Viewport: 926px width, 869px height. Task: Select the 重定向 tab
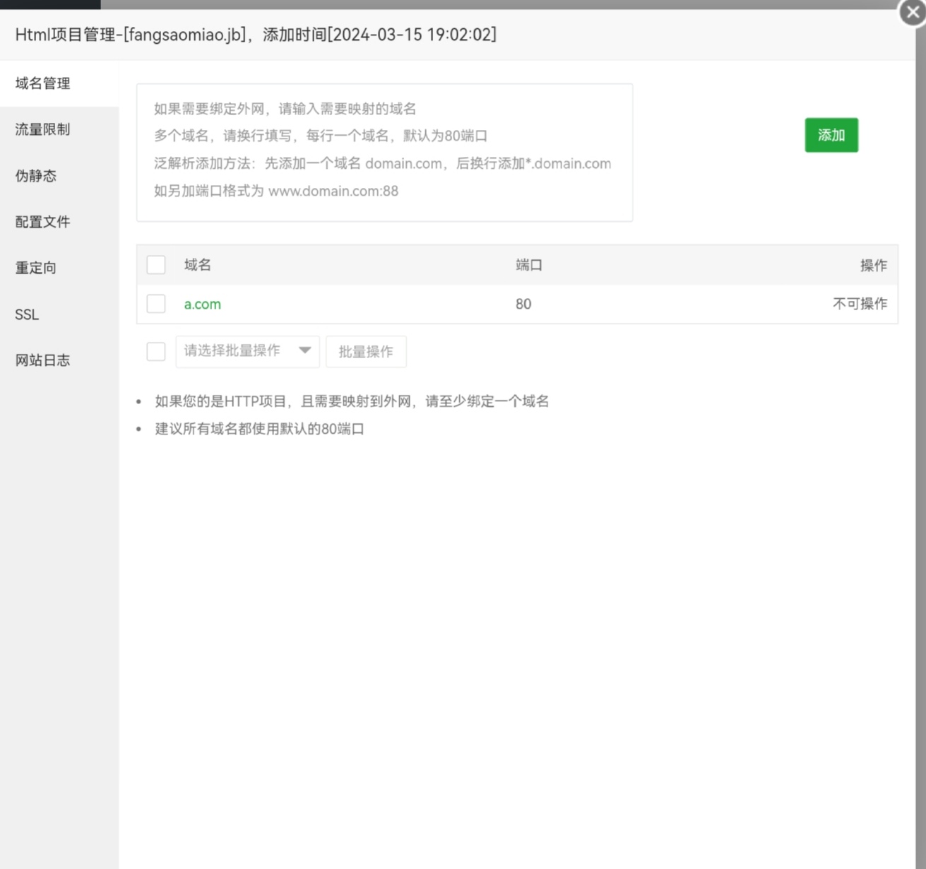59,268
